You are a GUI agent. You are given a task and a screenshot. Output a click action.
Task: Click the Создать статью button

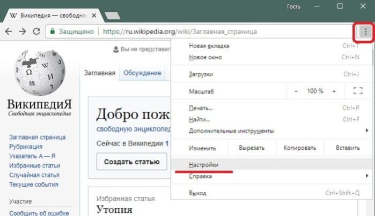tap(132, 161)
